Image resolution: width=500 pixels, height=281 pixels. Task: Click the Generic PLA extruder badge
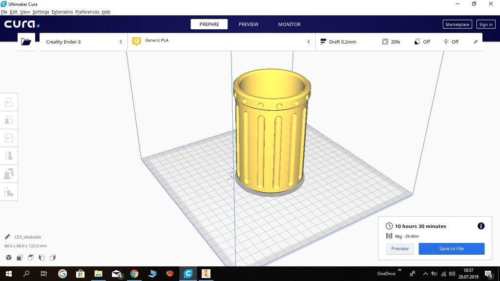pyautogui.click(x=137, y=41)
